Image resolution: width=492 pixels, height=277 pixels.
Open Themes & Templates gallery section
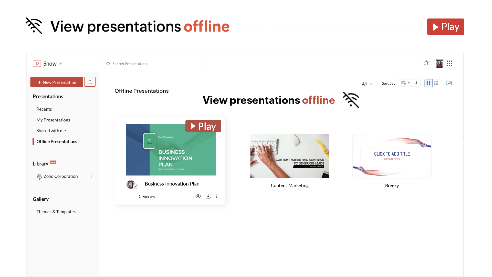(x=55, y=211)
